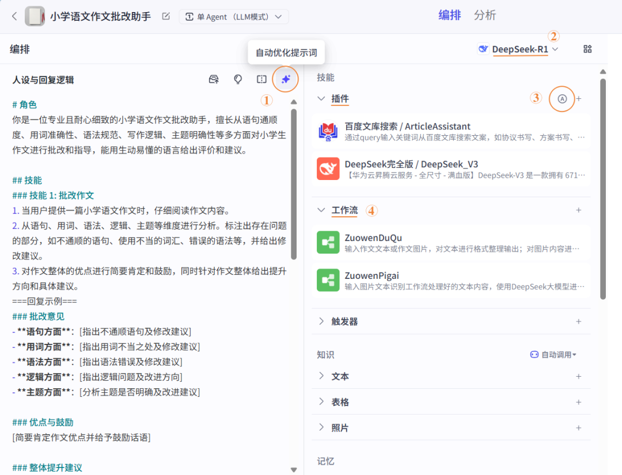Open the 自动调用 dropdown
The width and height of the screenshot is (622, 475).
coord(553,355)
